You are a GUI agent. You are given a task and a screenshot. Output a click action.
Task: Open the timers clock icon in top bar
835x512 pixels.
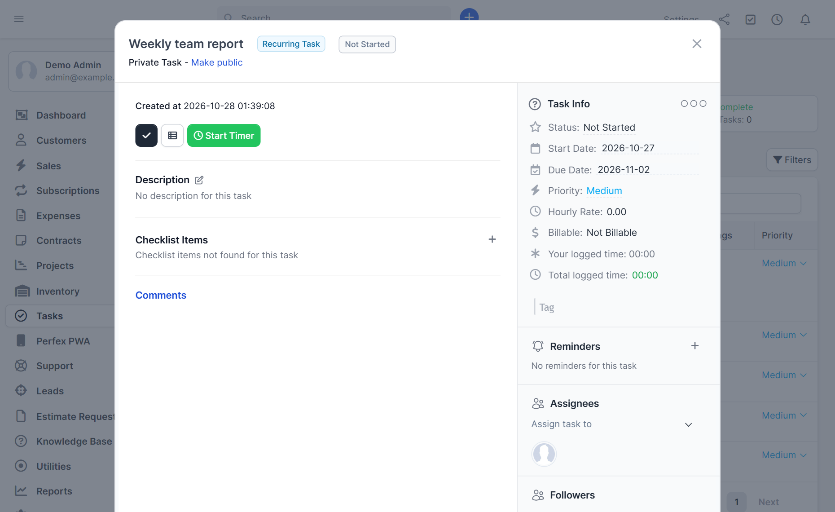click(x=777, y=19)
